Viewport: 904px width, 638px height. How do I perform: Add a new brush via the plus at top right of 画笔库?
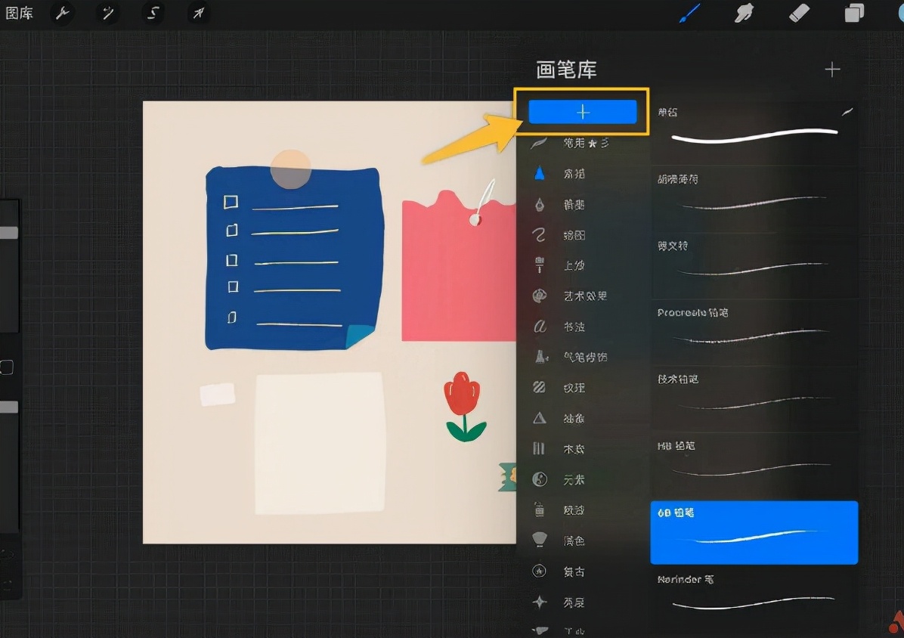(831, 69)
